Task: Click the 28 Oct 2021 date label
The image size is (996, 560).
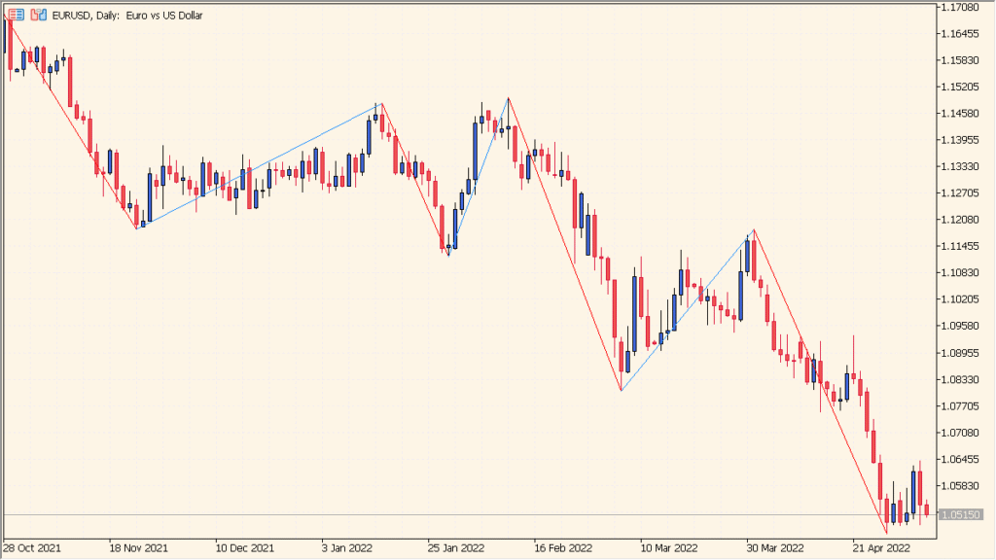Action: click(32, 548)
